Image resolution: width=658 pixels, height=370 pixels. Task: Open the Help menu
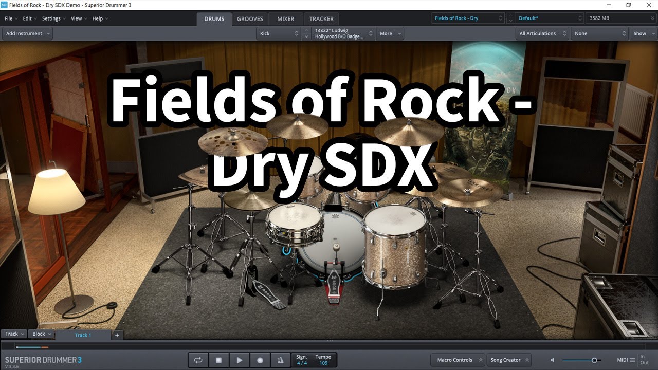pos(100,18)
